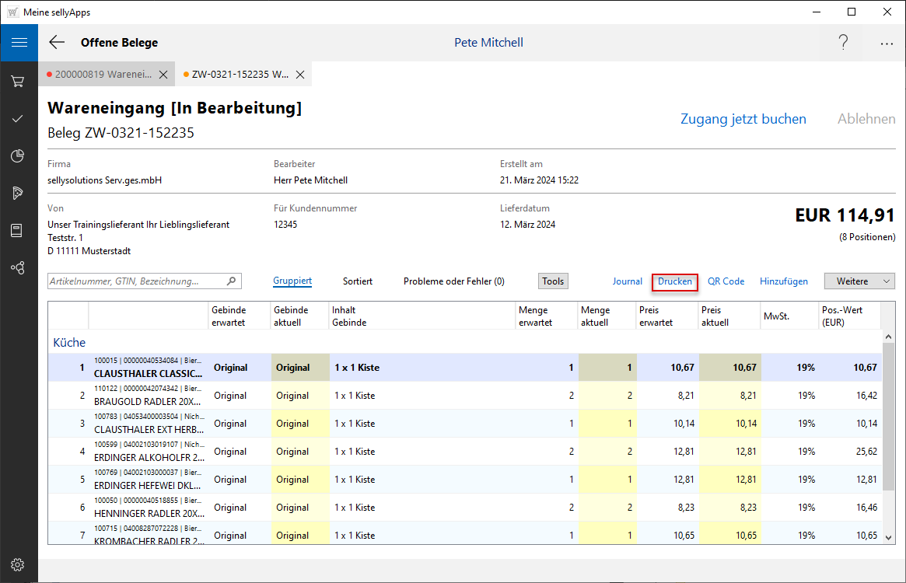Viewport: 906px width, 583px height.
Task: Open the pie chart sidebar icon
Action: coord(19,156)
